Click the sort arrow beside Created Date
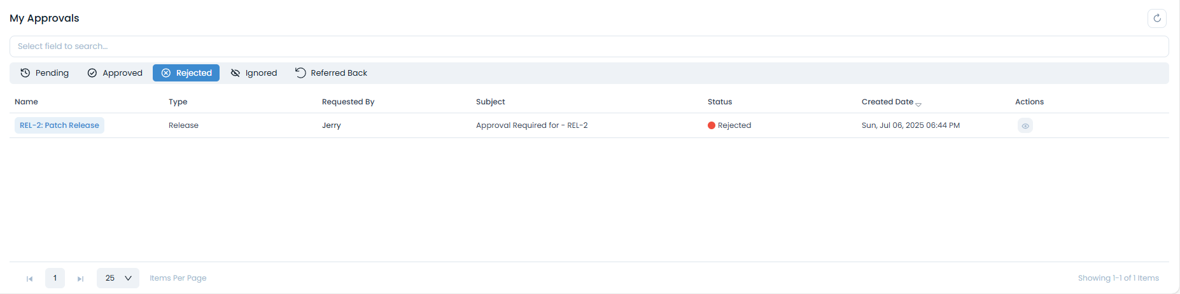The image size is (1180, 294). point(918,104)
